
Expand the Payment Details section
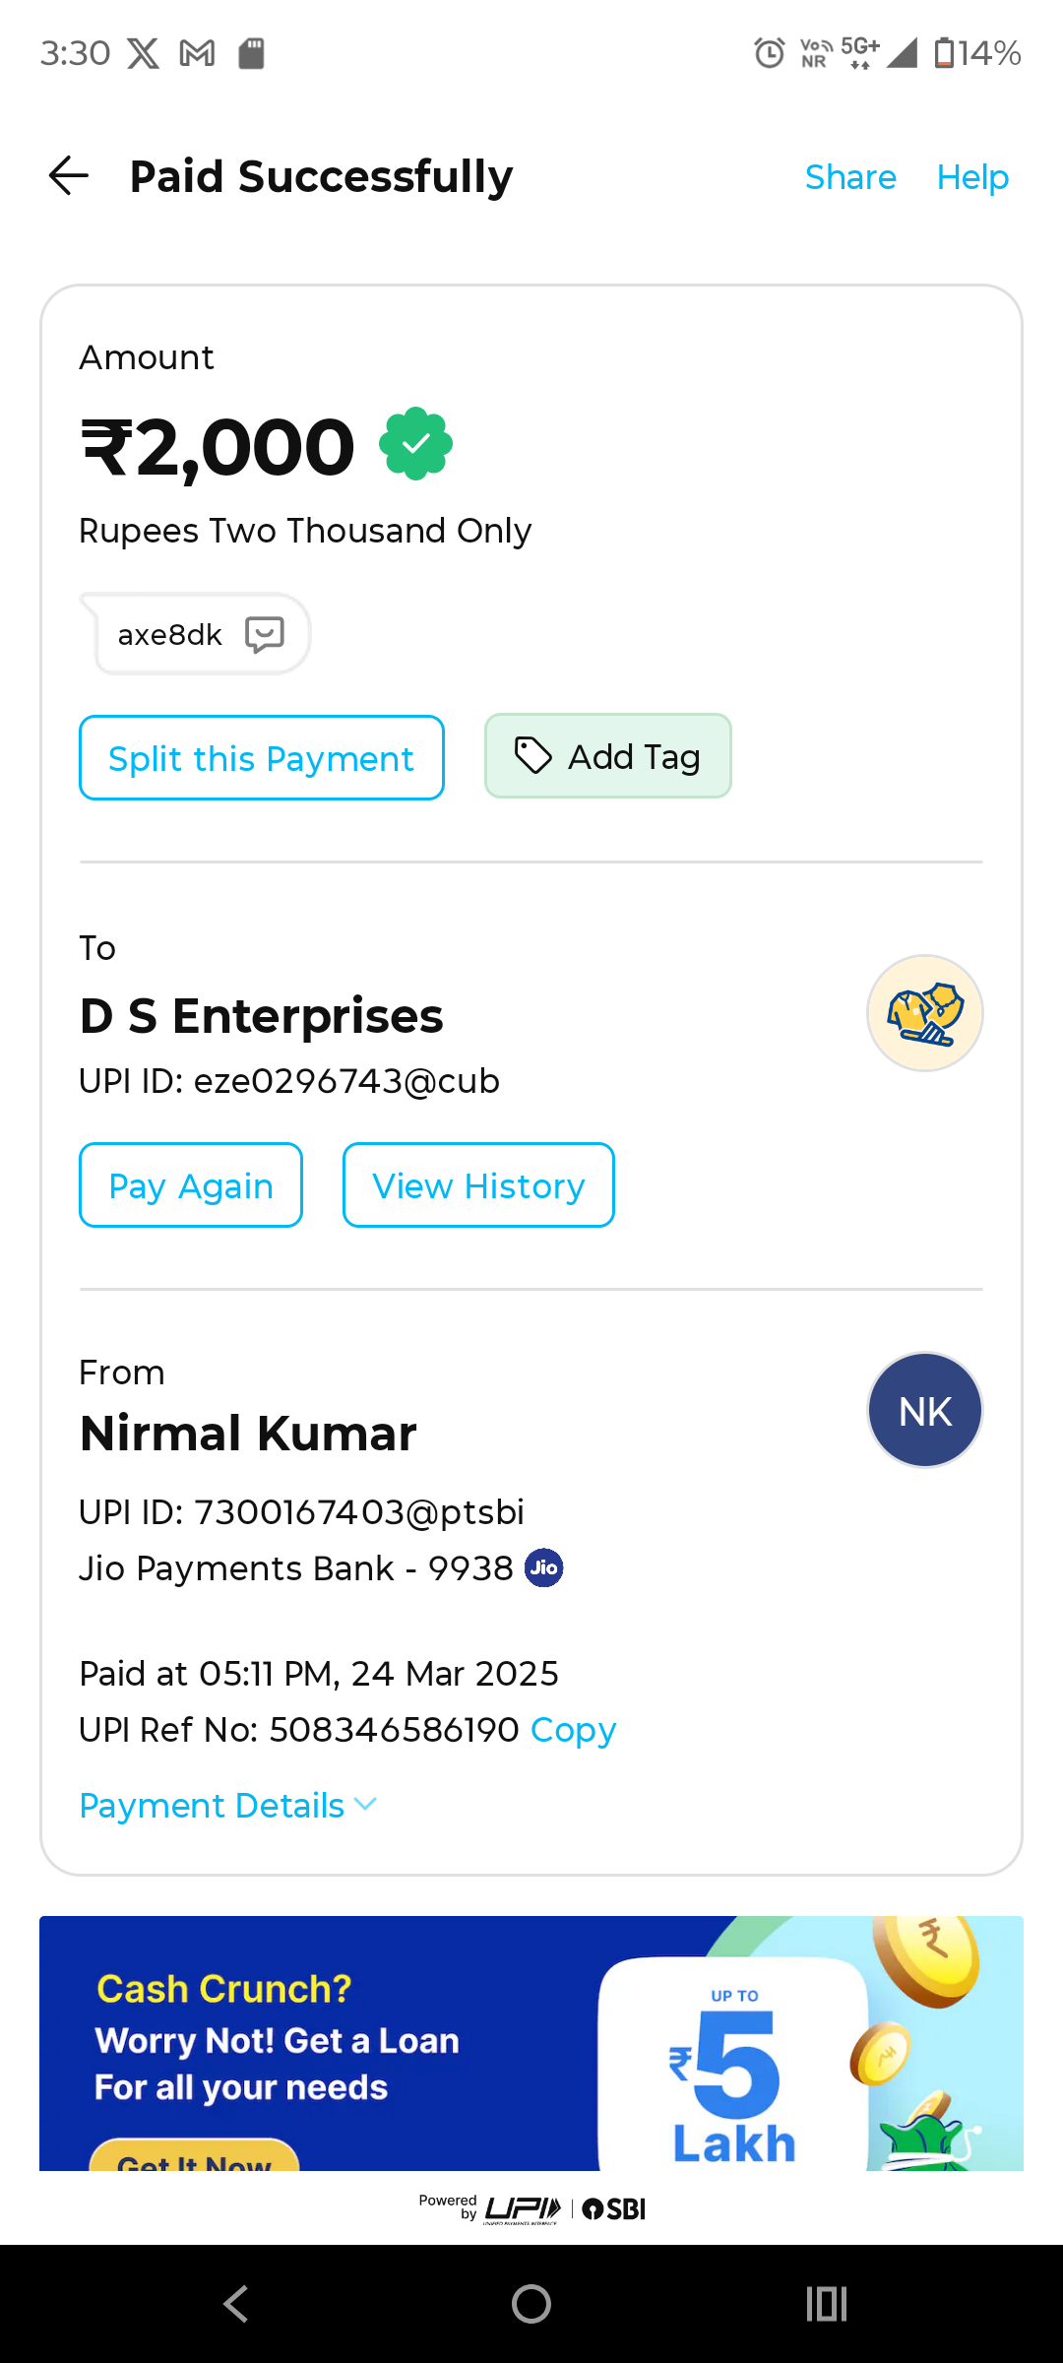coord(228,1806)
